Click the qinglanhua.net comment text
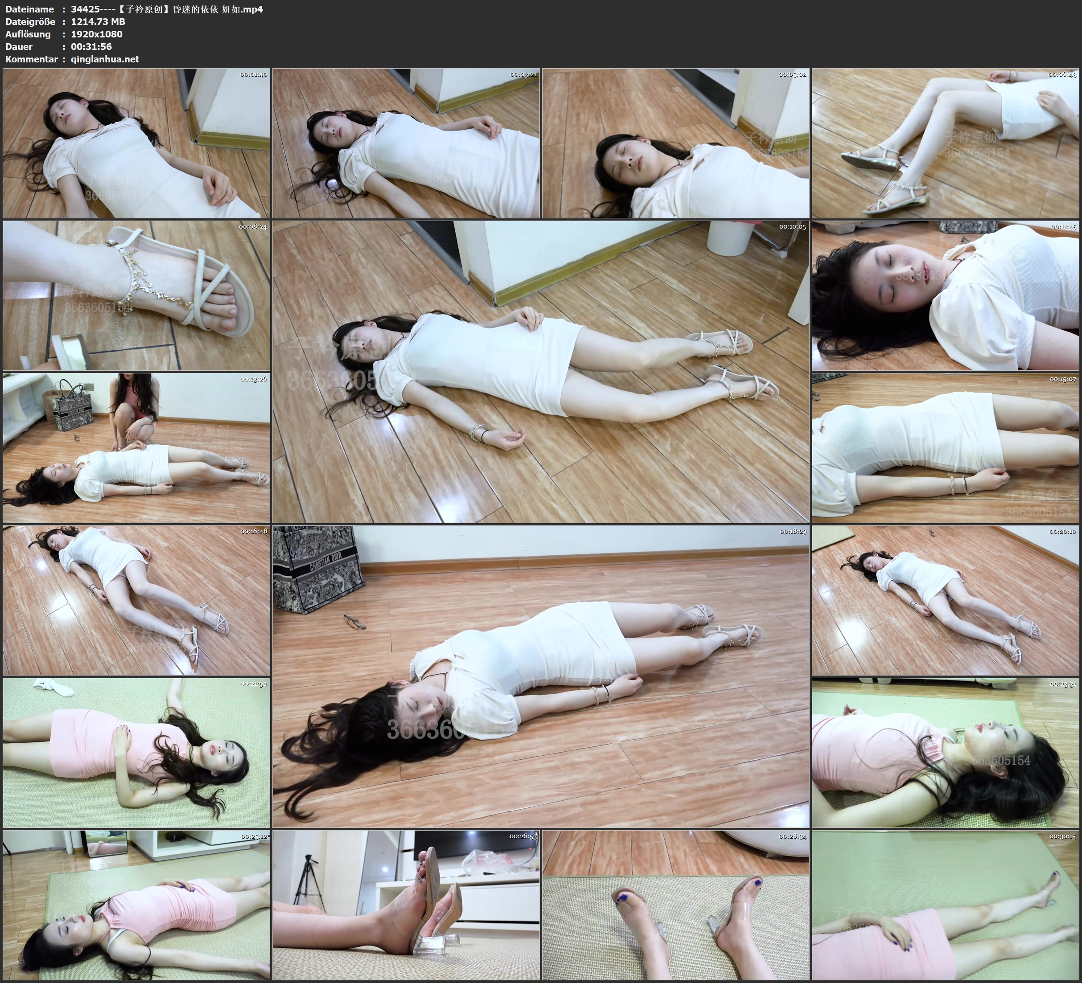The image size is (1082, 983). coord(105,59)
